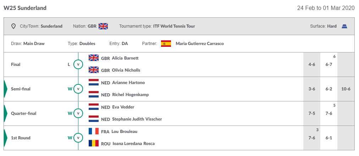This screenshot has width=359, height=156.
Task: Click the hard court surface icon
Action: point(344,26)
